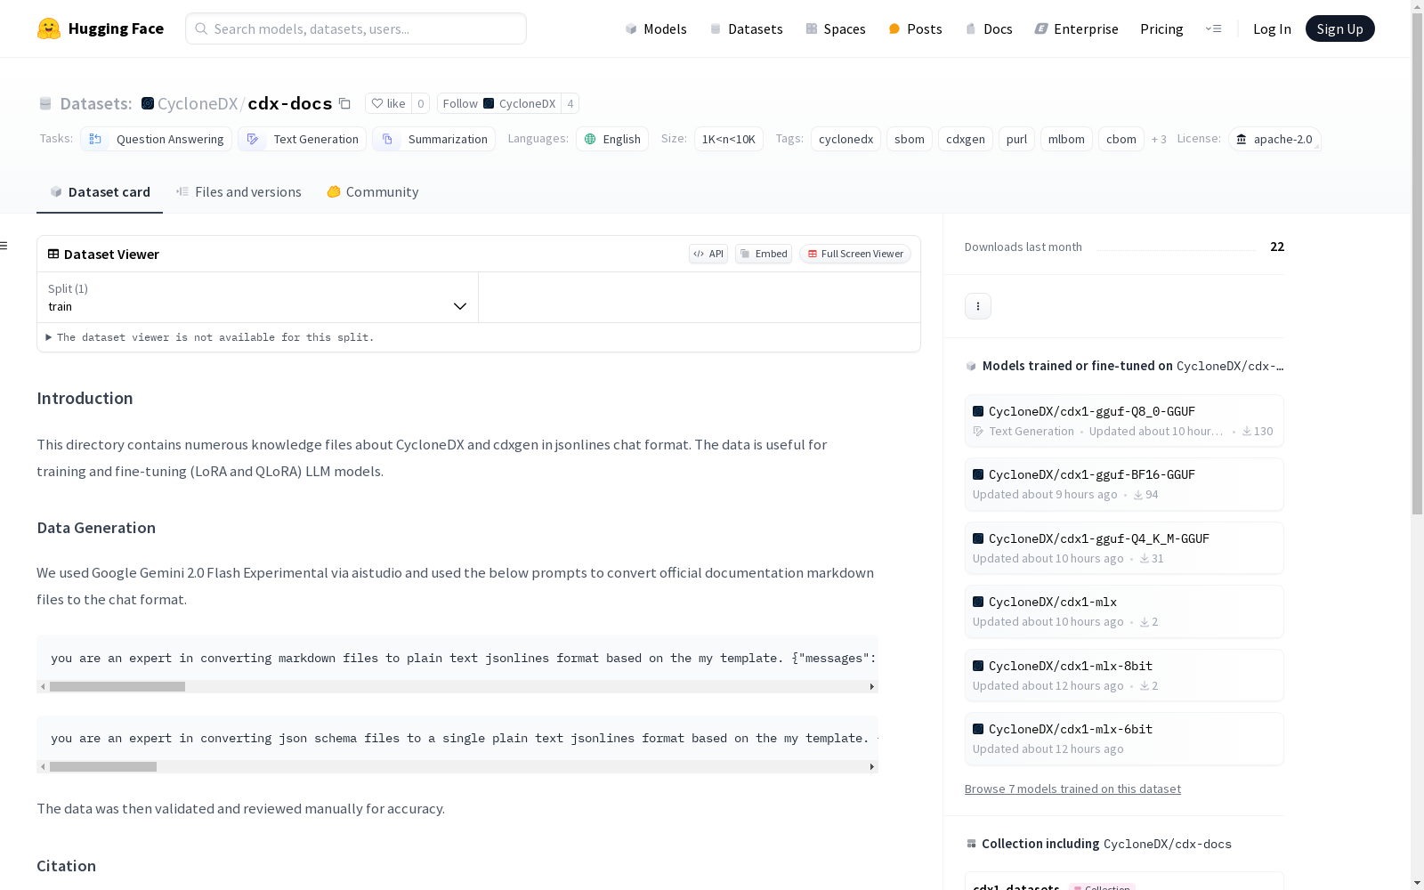Click right arrow of first code block scrollbar
Viewport: 1424px width, 890px height.
coord(872,687)
